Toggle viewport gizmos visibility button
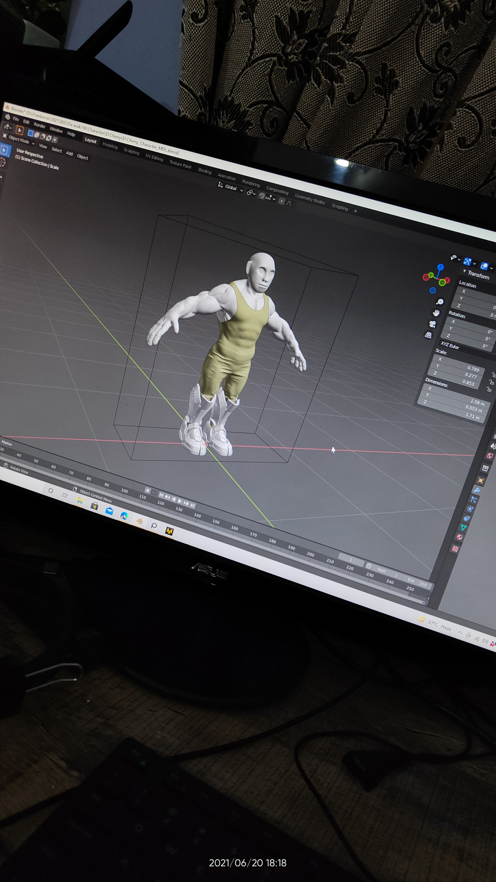Viewport: 496px width, 882px height. 468,262
